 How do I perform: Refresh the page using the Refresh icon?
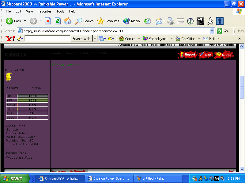coord(58,21)
